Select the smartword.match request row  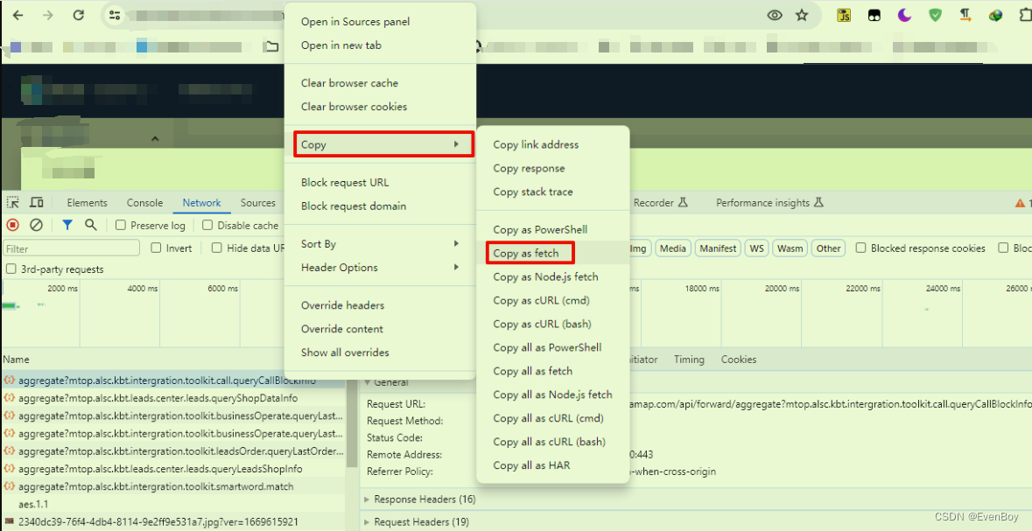[x=173, y=487]
